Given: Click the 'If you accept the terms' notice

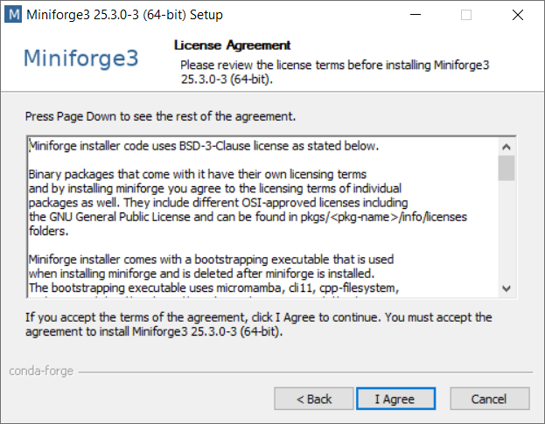Looking at the screenshot, I should (x=259, y=324).
